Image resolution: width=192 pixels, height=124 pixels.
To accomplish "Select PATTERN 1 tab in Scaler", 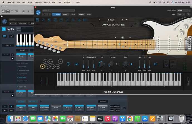I will [21, 101].
